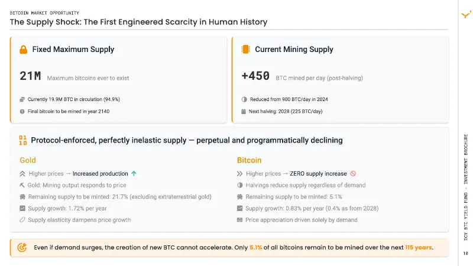Click the 21M maximum bitcoins figure

30,76
